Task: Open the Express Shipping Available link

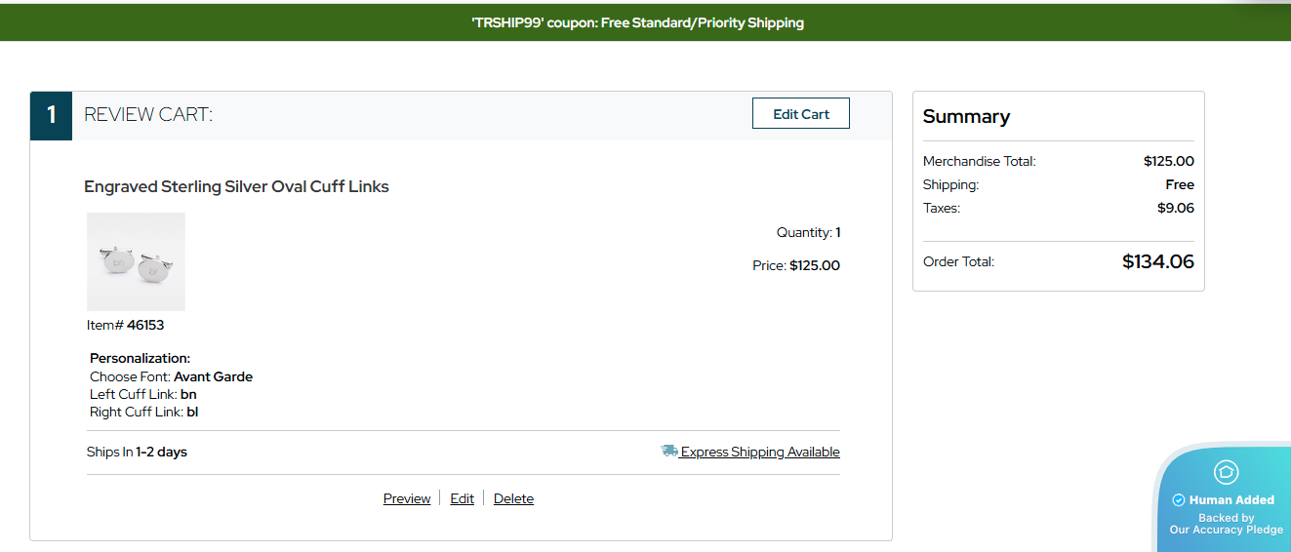Action: (x=759, y=452)
